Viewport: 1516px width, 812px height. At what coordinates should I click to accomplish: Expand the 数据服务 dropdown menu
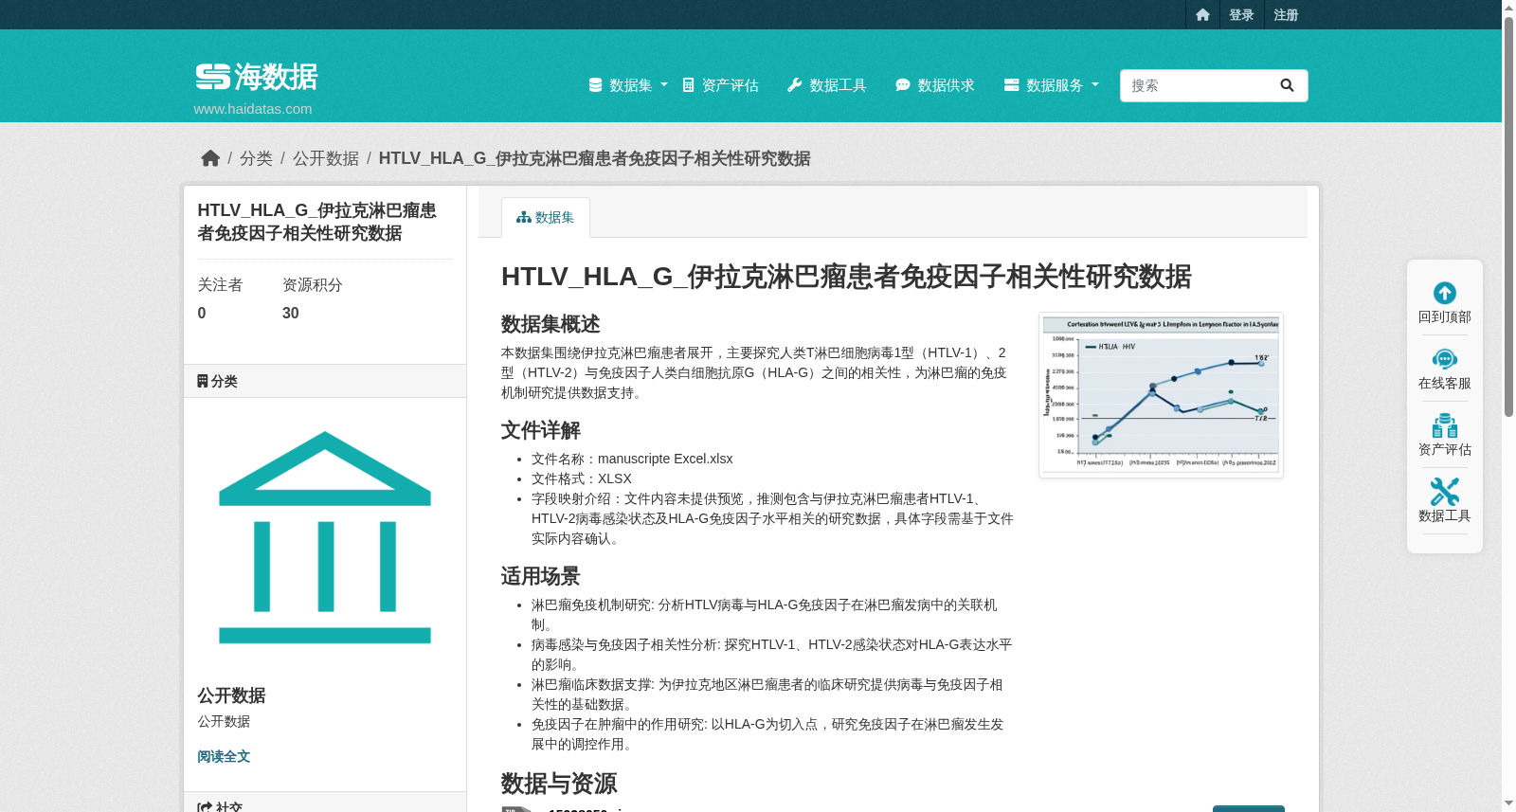(x=1052, y=85)
